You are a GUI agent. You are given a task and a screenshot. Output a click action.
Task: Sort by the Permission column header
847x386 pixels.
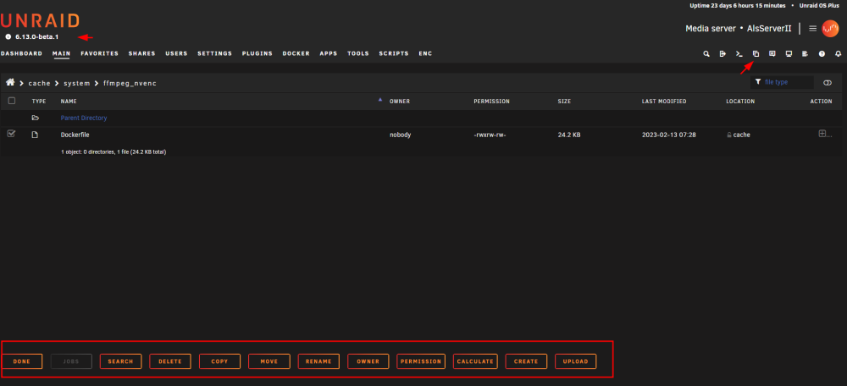coord(491,101)
